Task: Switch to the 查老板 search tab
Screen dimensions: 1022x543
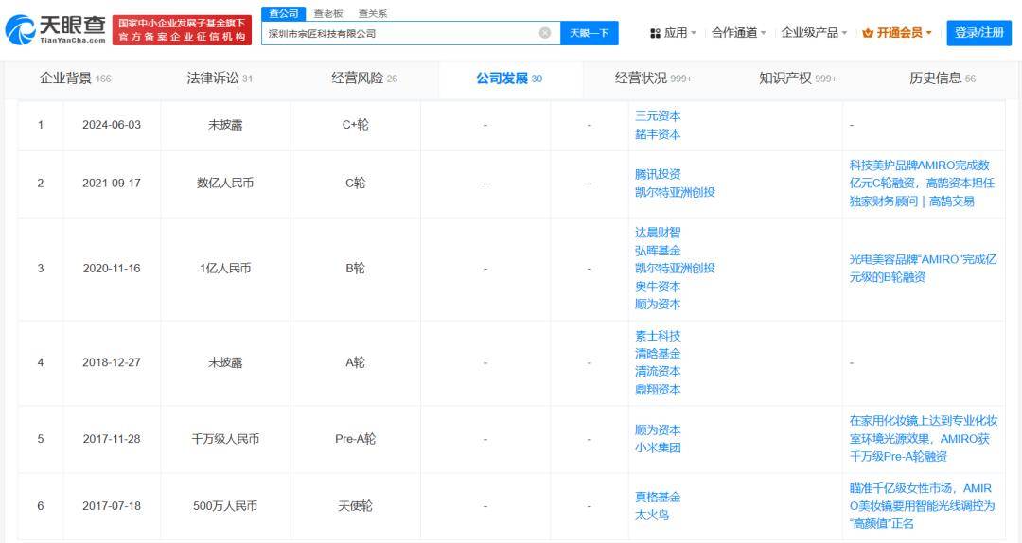Action: click(327, 13)
